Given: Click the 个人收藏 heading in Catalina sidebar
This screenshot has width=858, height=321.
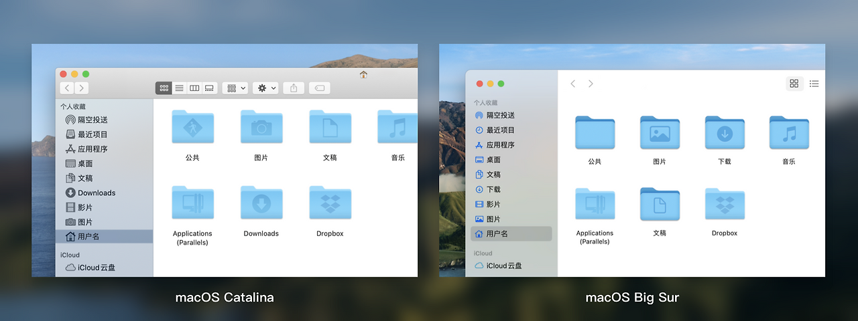Looking at the screenshot, I should click(73, 107).
